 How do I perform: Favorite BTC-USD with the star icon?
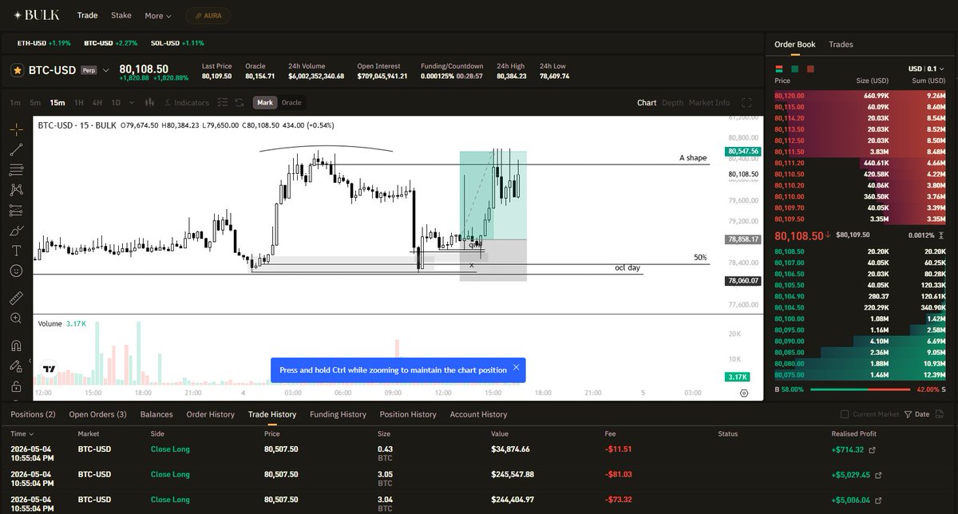tap(17, 70)
